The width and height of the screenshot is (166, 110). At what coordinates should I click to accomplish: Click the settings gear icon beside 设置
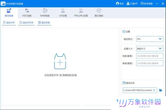tap(124, 32)
